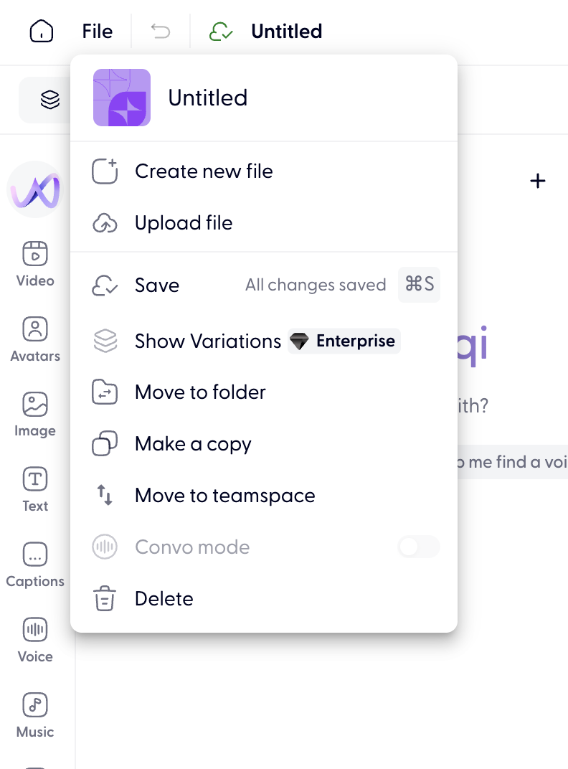The image size is (568, 769).
Task: Choose Save in the File menu
Action: (x=264, y=285)
